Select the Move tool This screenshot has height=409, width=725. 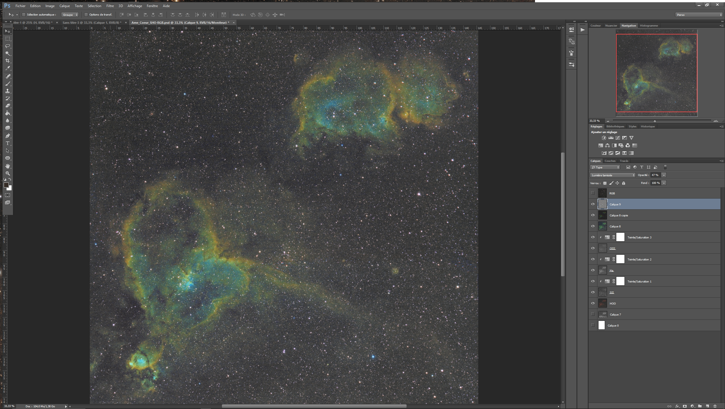pyautogui.click(x=8, y=31)
